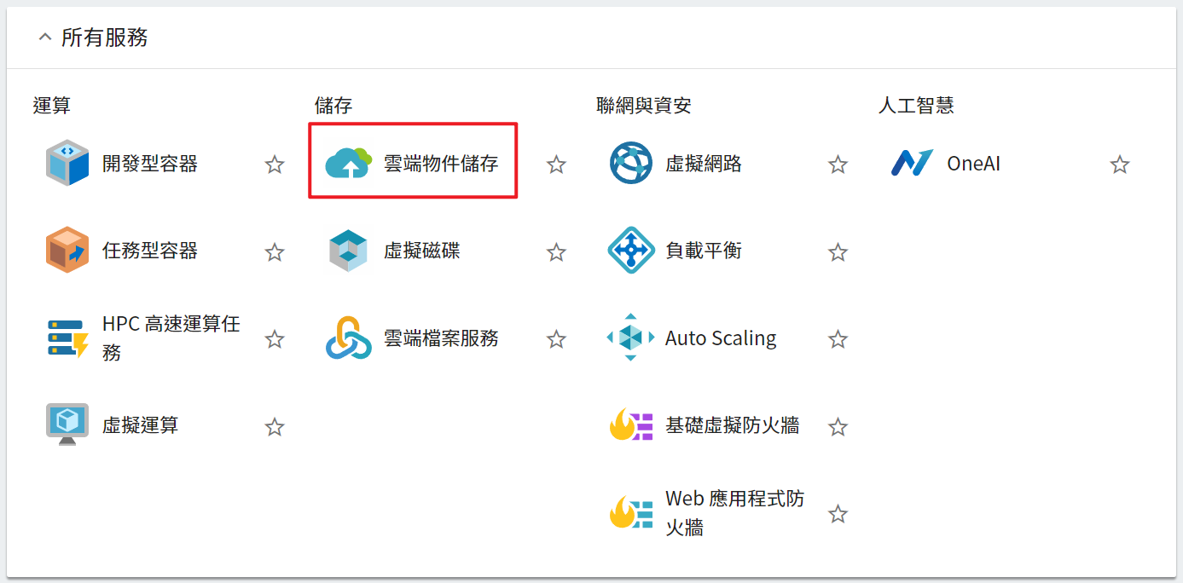Toggle favorite star for 雲端物件儲存
This screenshot has height=583, width=1183.
[x=556, y=165]
